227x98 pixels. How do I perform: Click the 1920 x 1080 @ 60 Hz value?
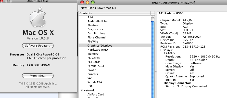(x=205, y=57)
